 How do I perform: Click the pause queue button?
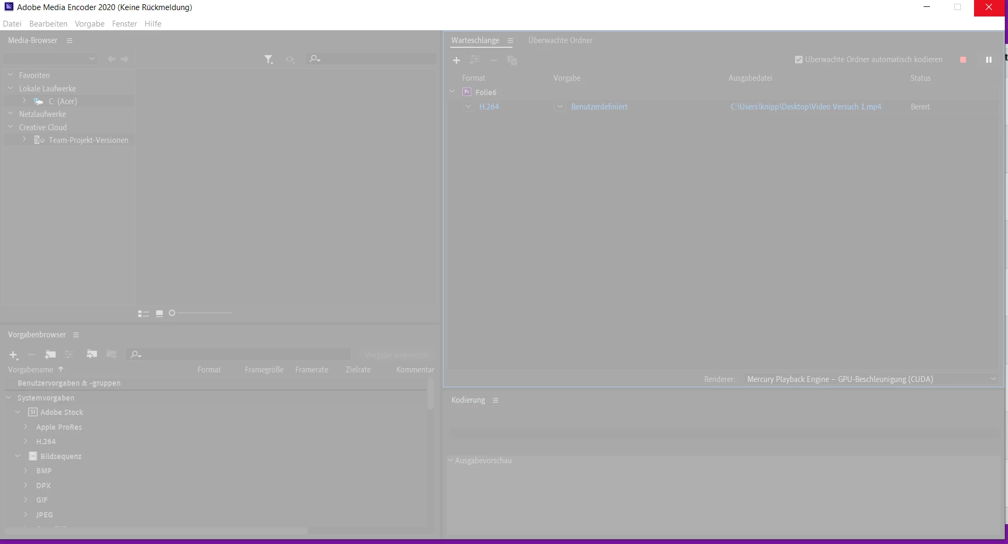(989, 60)
